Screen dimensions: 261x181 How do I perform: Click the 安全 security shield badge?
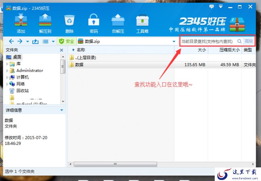tap(66, 41)
